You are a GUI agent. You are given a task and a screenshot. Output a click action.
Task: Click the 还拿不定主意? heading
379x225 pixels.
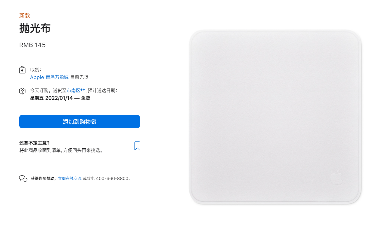click(x=34, y=143)
